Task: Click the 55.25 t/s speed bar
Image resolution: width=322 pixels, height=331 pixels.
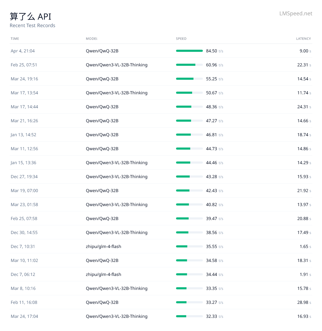Action: (189, 79)
